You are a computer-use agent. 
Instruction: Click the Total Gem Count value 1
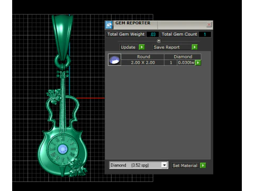tap(205, 34)
